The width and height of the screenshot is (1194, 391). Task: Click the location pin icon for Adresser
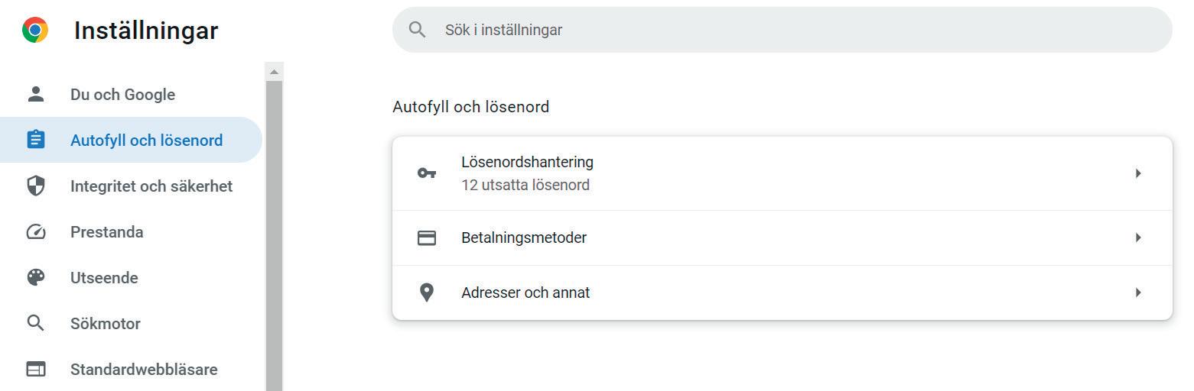pos(427,292)
